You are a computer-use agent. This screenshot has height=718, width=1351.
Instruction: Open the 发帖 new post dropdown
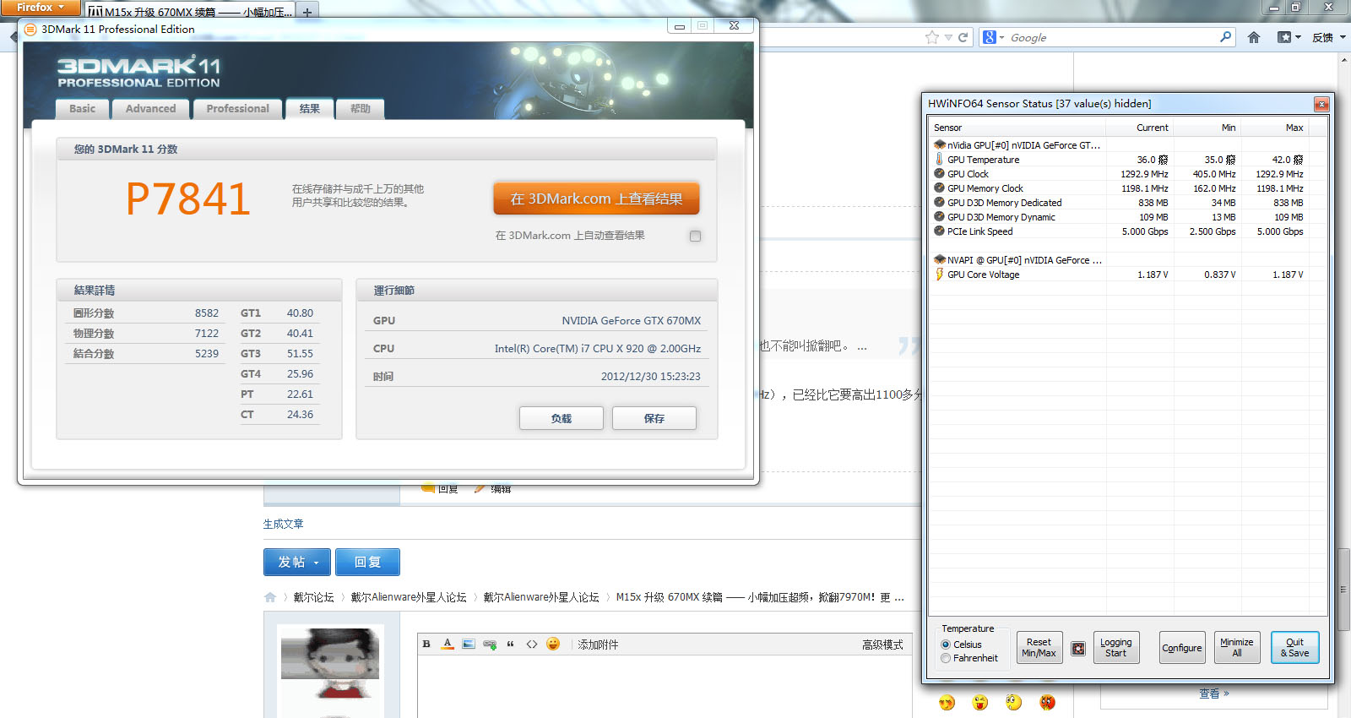[297, 563]
